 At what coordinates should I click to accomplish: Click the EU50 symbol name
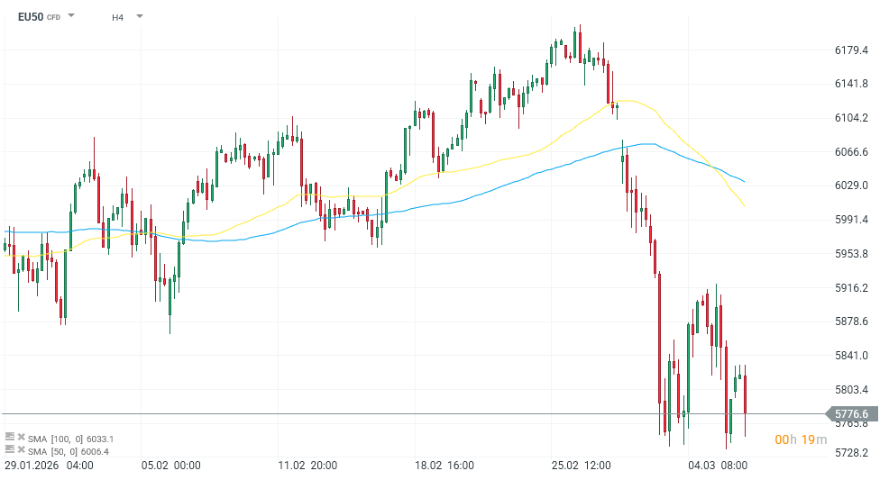[31, 16]
